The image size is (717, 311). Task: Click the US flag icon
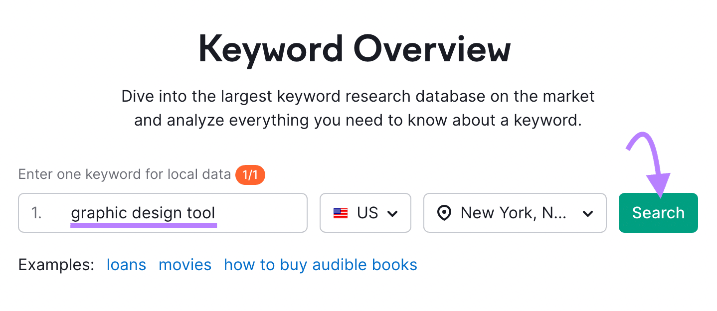(x=341, y=213)
